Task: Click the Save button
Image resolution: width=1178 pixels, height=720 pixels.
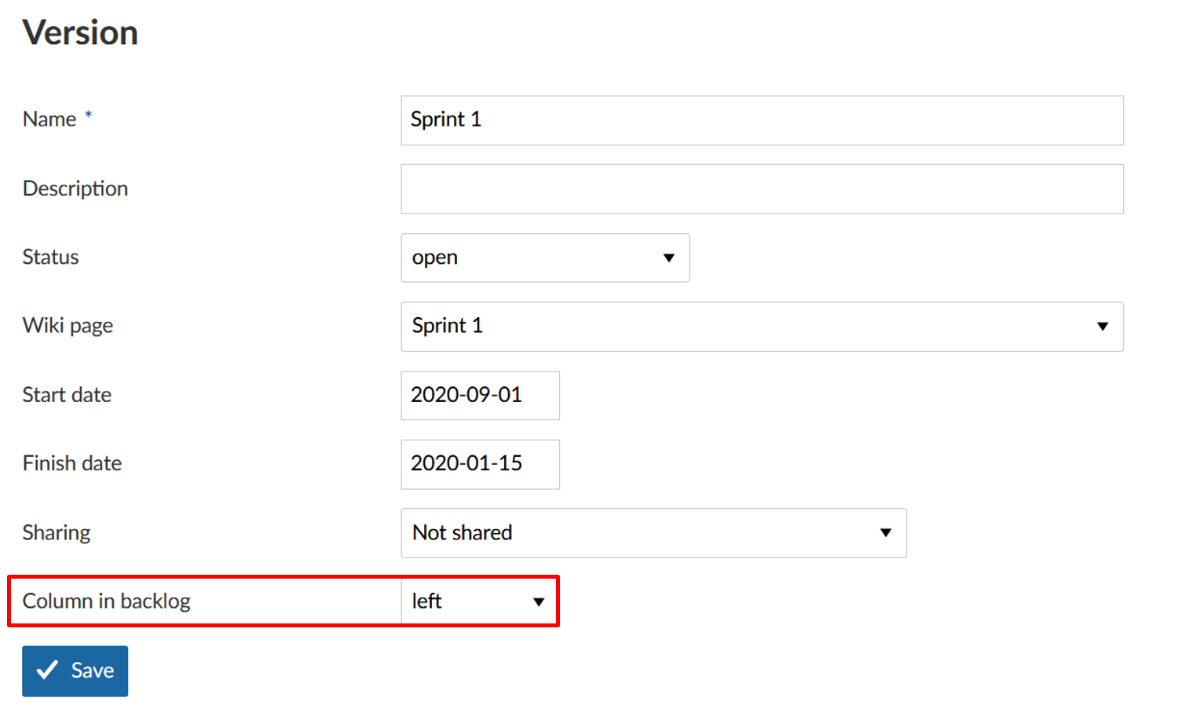Action: click(75, 671)
